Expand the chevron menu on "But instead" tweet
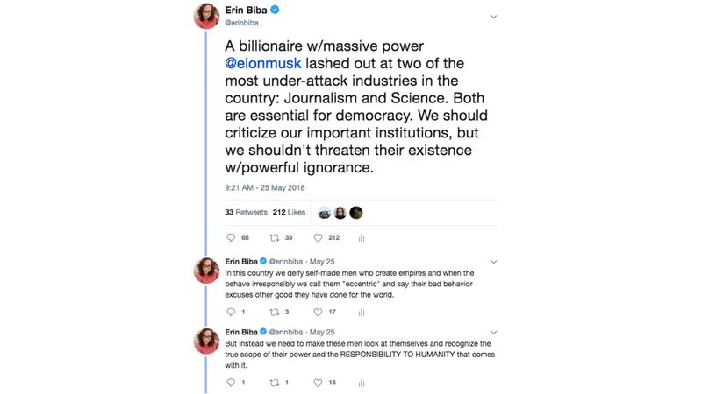 click(494, 332)
